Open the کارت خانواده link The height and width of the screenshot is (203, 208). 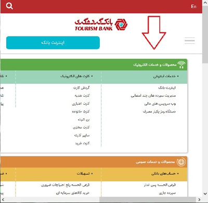coord(81,111)
